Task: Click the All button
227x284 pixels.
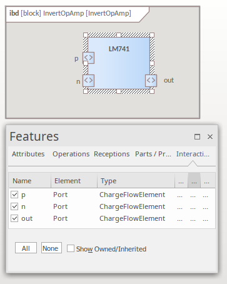Action: click(26, 248)
